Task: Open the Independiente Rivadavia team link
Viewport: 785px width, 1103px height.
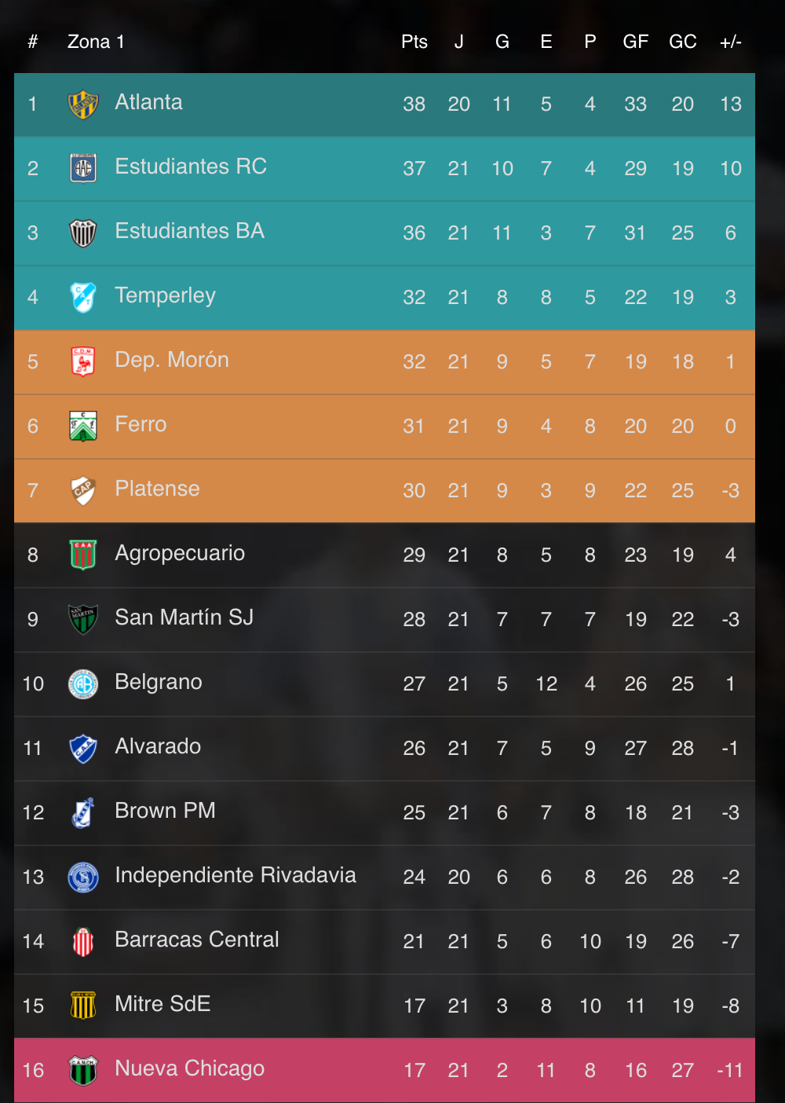Action: [235, 875]
